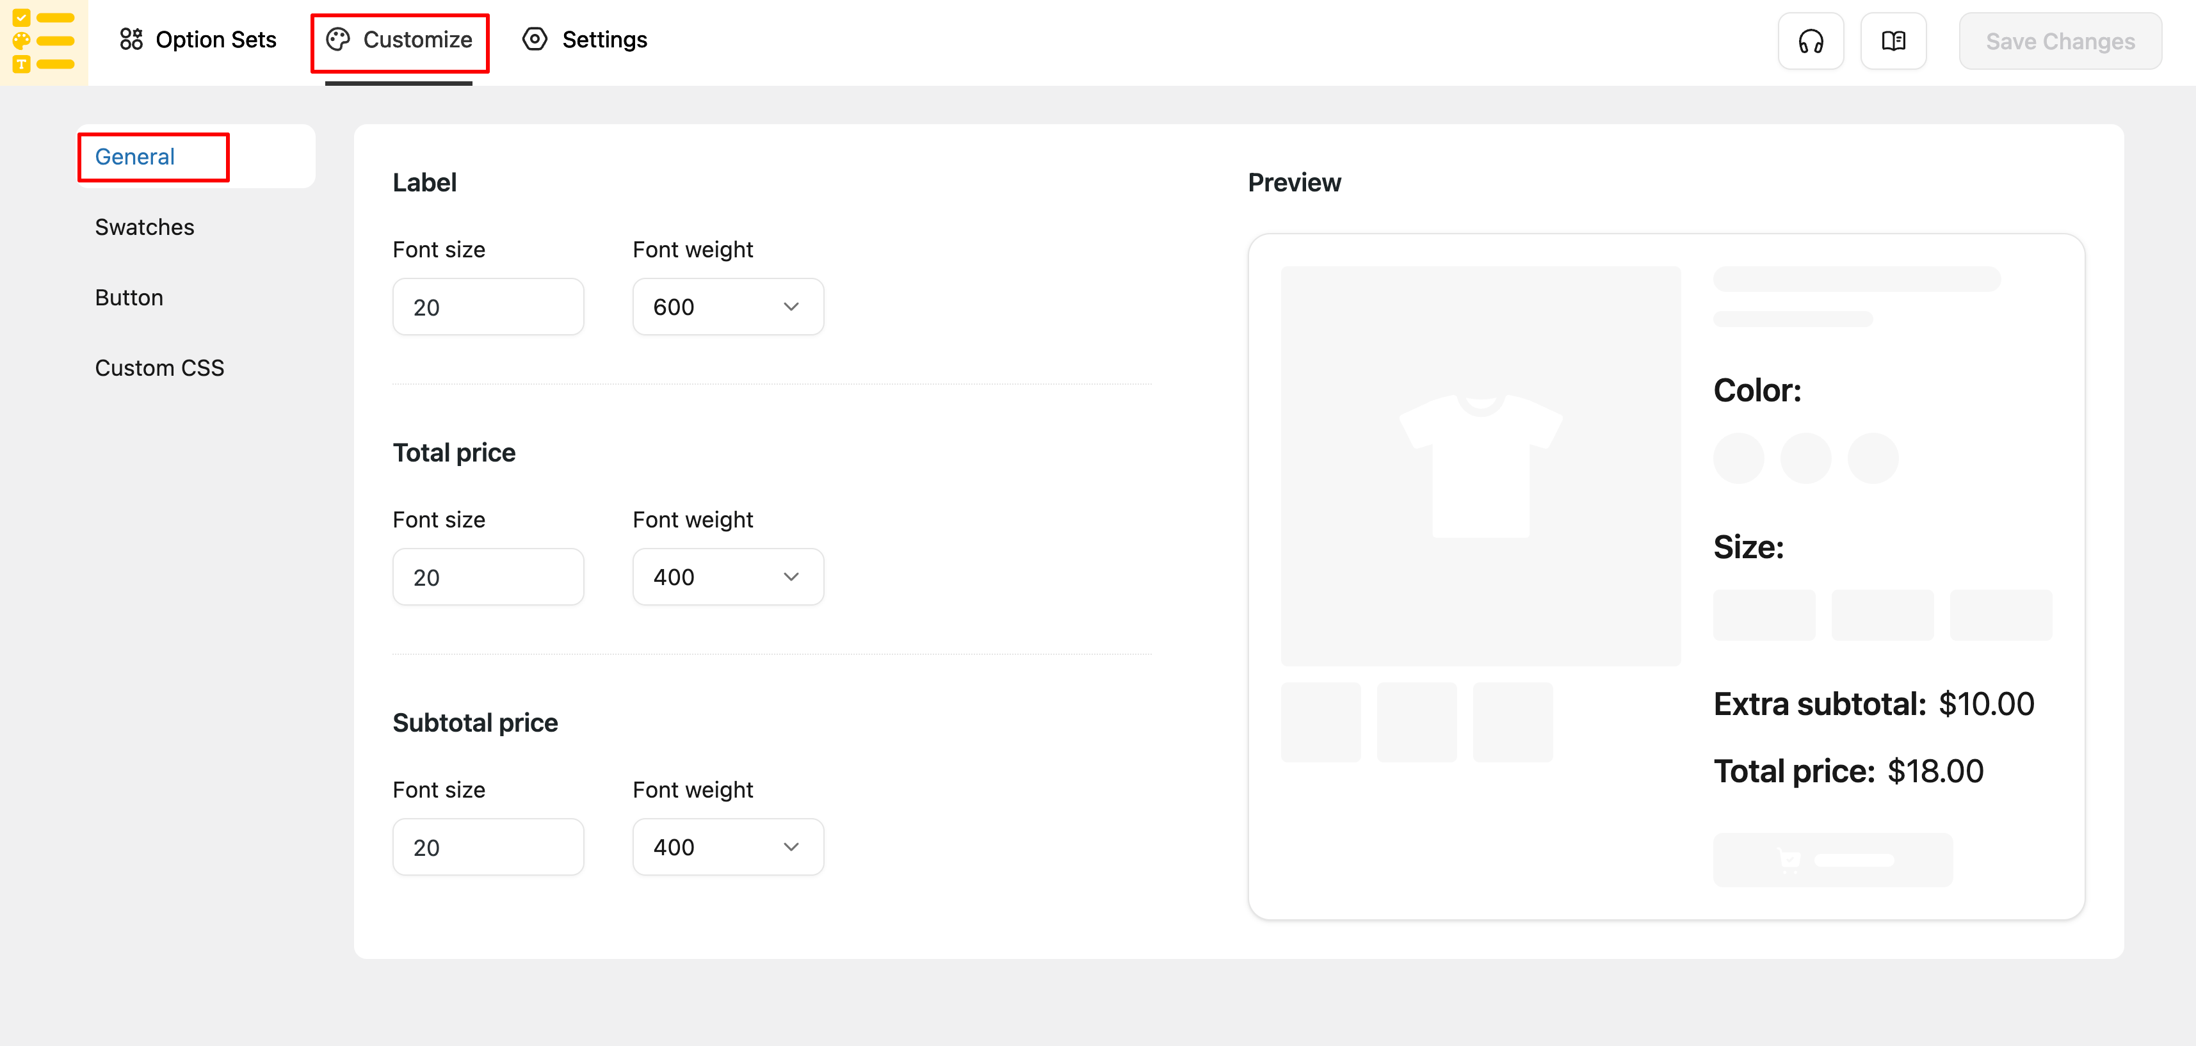
Task: Click the Label font size field
Action: [x=488, y=307]
